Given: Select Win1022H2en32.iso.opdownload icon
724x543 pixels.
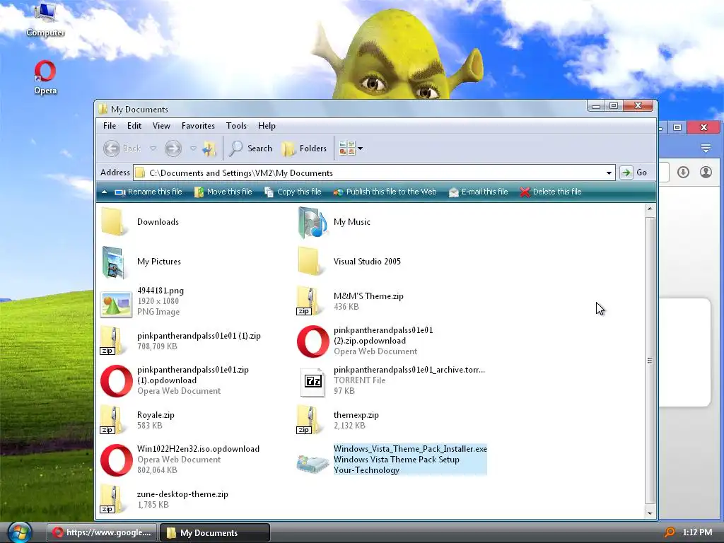Looking at the screenshot, I should (117, 460).
